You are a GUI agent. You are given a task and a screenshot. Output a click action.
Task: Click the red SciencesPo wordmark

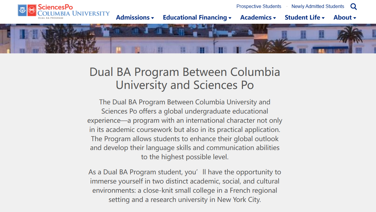click(x=55, y=7)
